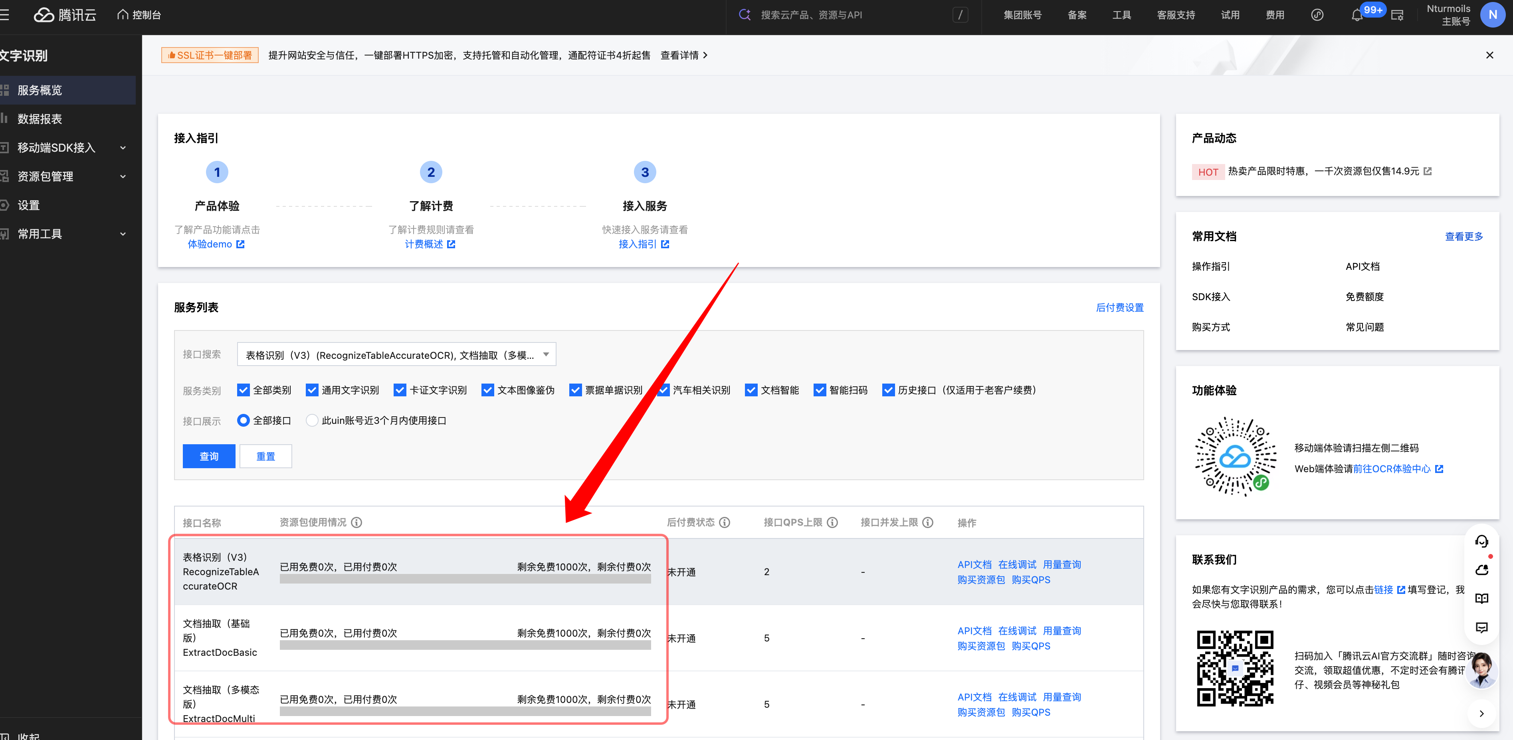Click the N account avatar

coord(1493,15)
